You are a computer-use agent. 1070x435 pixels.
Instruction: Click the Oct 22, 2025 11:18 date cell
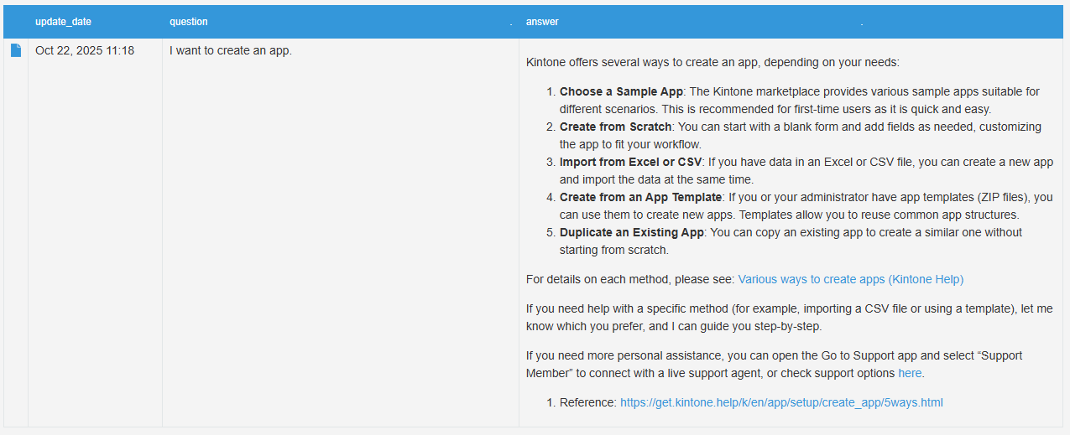click(85, 50)
